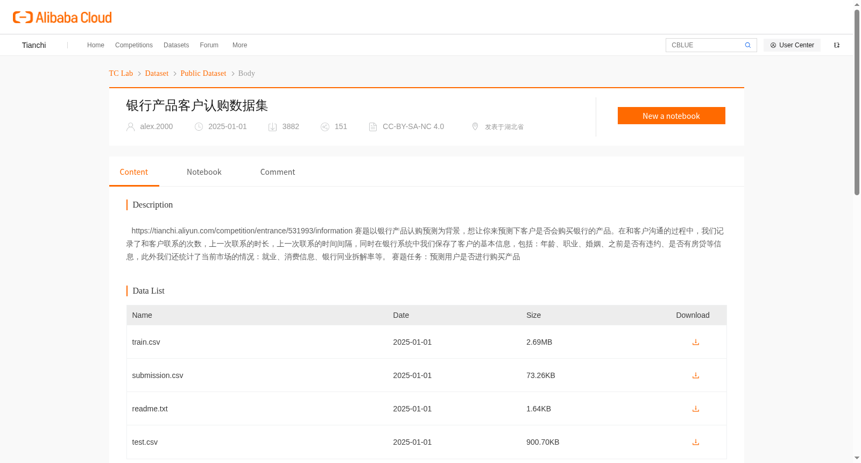Click the location pin icon beside 发表于湖北省
861x463 pixels.
click(x=475, y=126)
